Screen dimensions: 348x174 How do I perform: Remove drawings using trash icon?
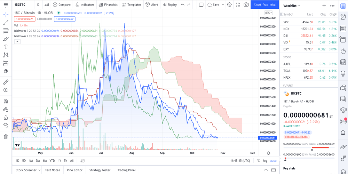point(6,137)
